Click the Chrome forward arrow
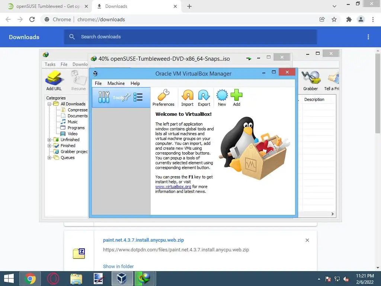The image size is (381, 286). [x=20, y=19]
